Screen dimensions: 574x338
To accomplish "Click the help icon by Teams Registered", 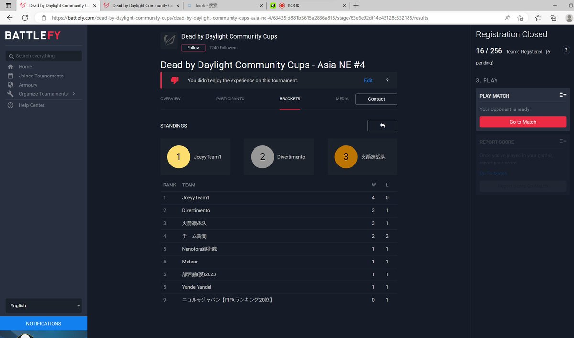I will (x=566, y=50).
